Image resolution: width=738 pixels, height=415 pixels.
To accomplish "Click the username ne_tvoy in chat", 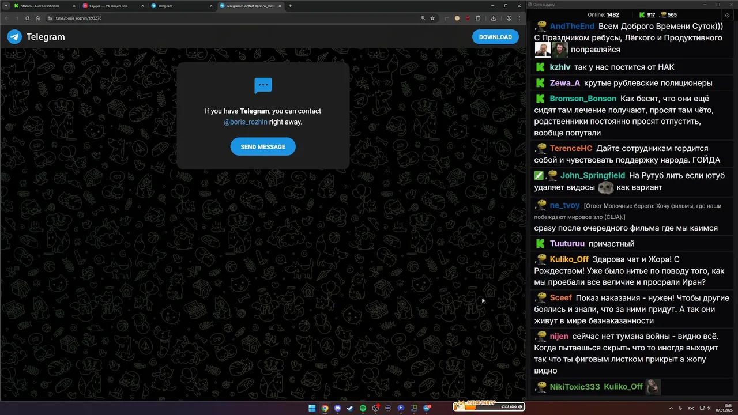I will 565,205.
